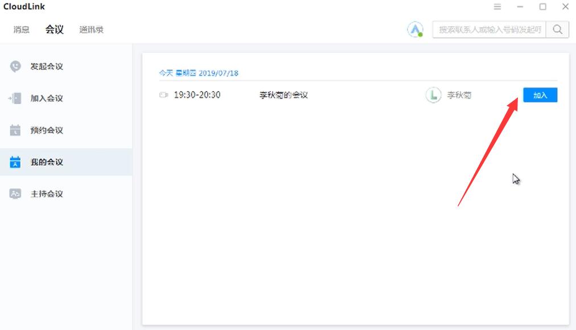The image size is (576, 330).
Task: Click the magnifier search icon
Action: pyautogui.click(x=557, y=30)
